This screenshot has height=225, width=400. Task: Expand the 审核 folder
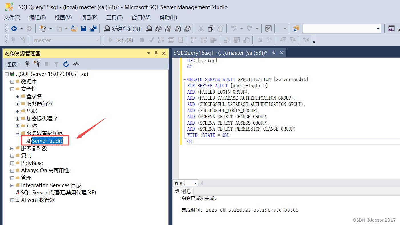point(17,126)
